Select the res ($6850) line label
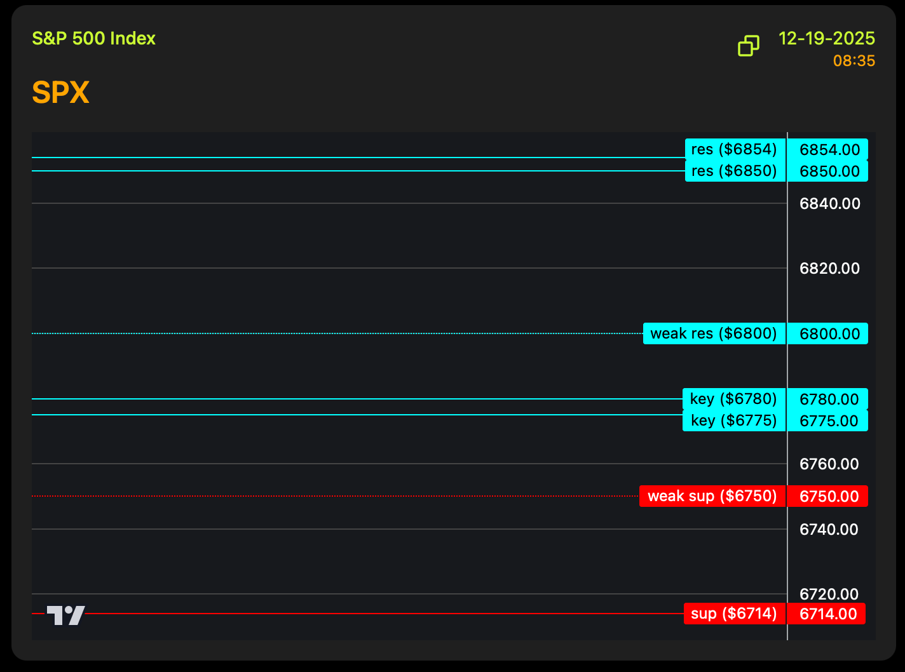The width and height of the screenshot is (905, 672). tap(735, 171)
